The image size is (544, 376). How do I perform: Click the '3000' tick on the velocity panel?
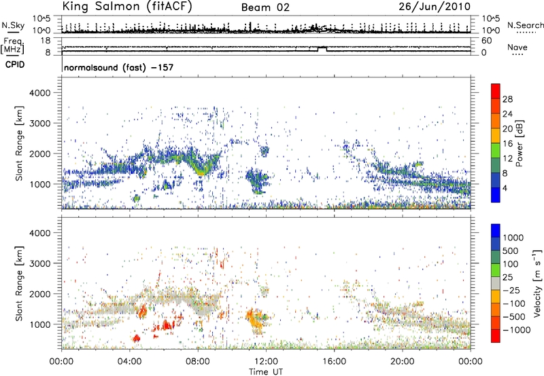pyautogui.click(x=40, y=263)
